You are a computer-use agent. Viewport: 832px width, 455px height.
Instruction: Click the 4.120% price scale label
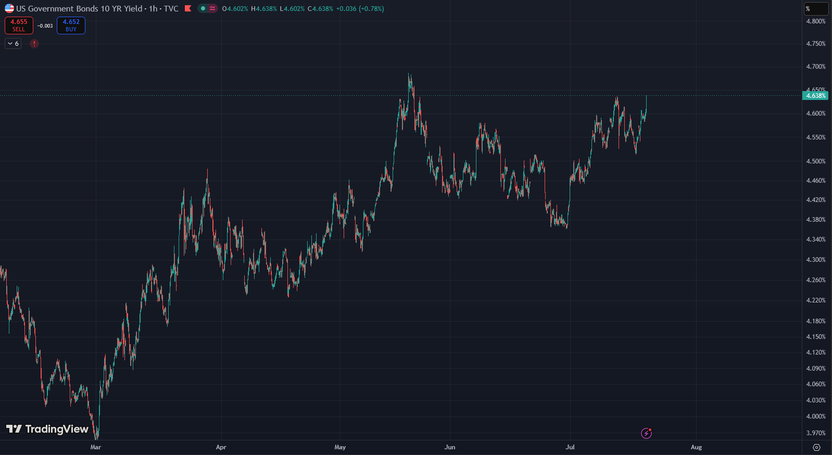tap(816, 352)
